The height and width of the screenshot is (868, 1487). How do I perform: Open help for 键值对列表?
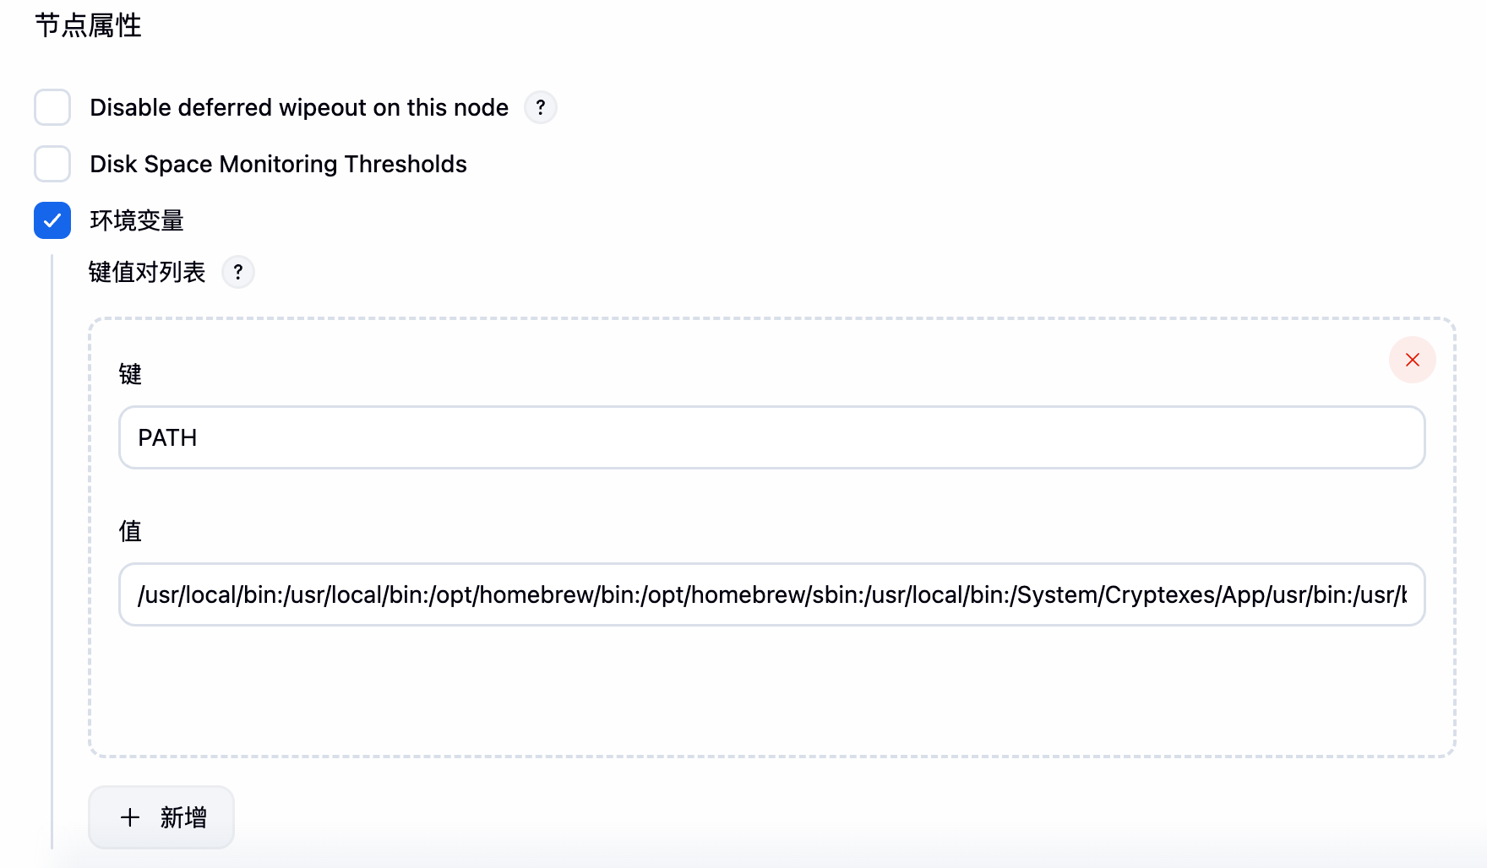[x=238, y=272]
